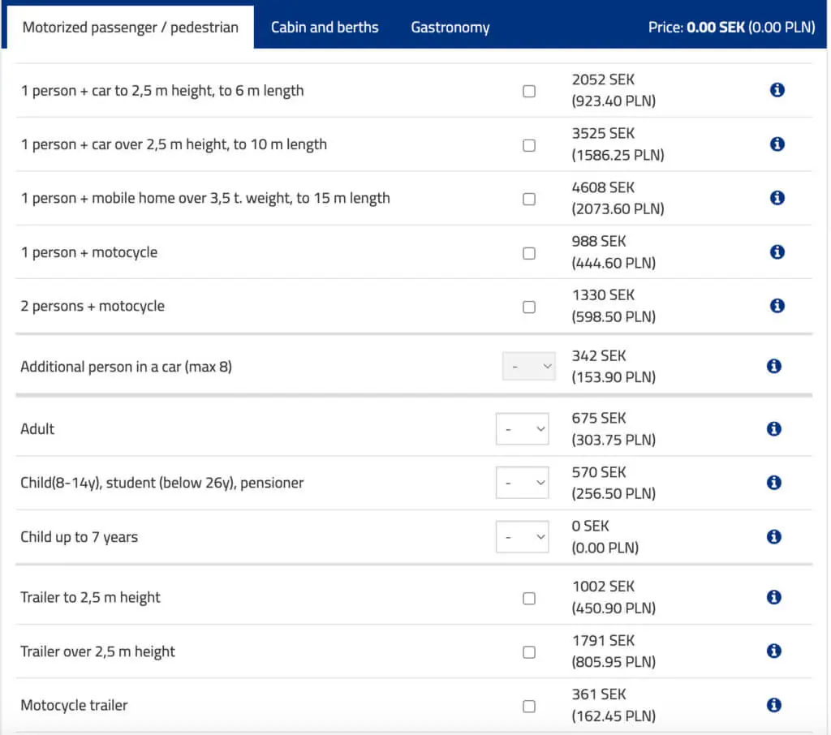Select Trailer over 2,5 m height checkbox
The image size is (831, 735).
click(x=528, y=652)
